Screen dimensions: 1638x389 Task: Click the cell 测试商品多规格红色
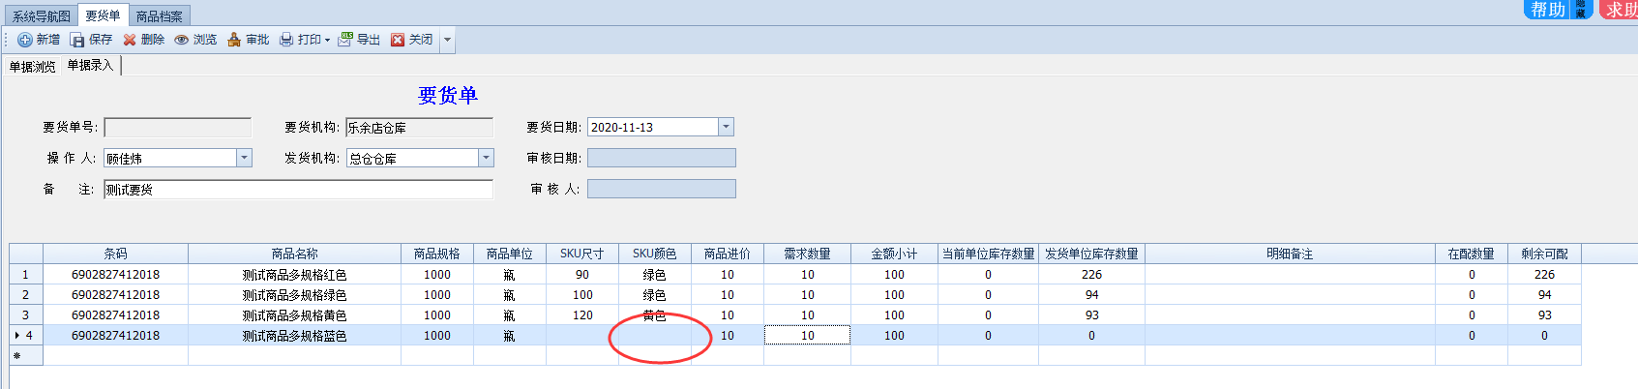coord(295,274)
